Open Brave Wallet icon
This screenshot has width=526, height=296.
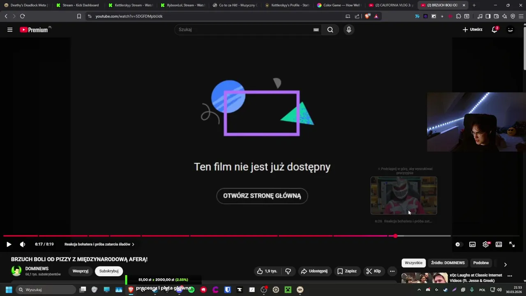(496, 16)
